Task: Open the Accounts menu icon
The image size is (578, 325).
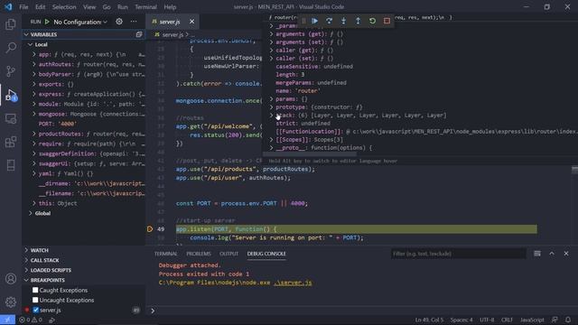Action: [x=11, y=279]
